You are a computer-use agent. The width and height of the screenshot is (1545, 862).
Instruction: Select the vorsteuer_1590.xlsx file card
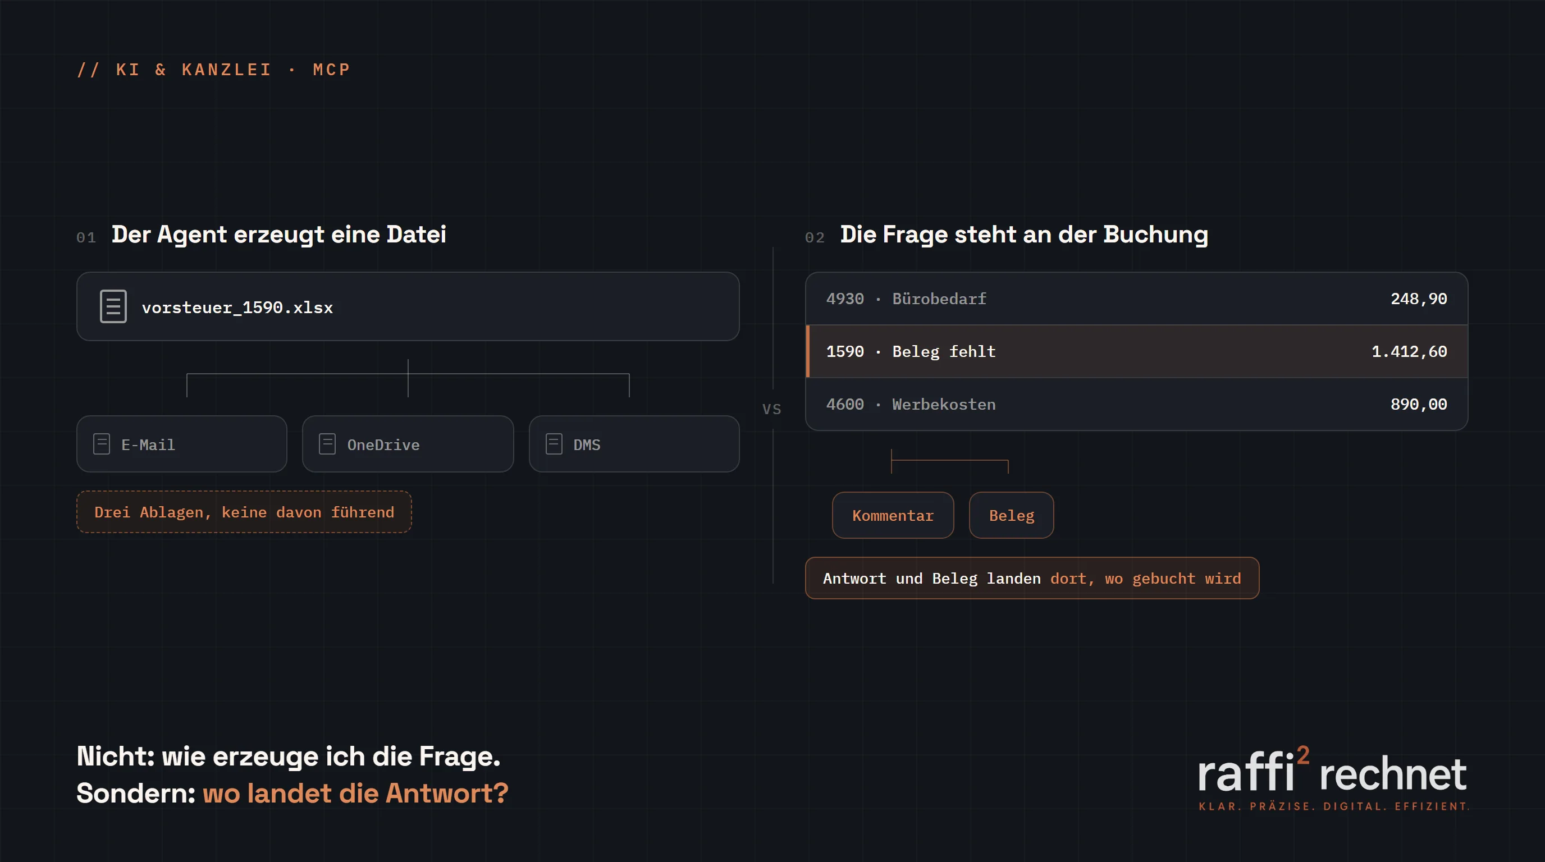tap(408, 306)
